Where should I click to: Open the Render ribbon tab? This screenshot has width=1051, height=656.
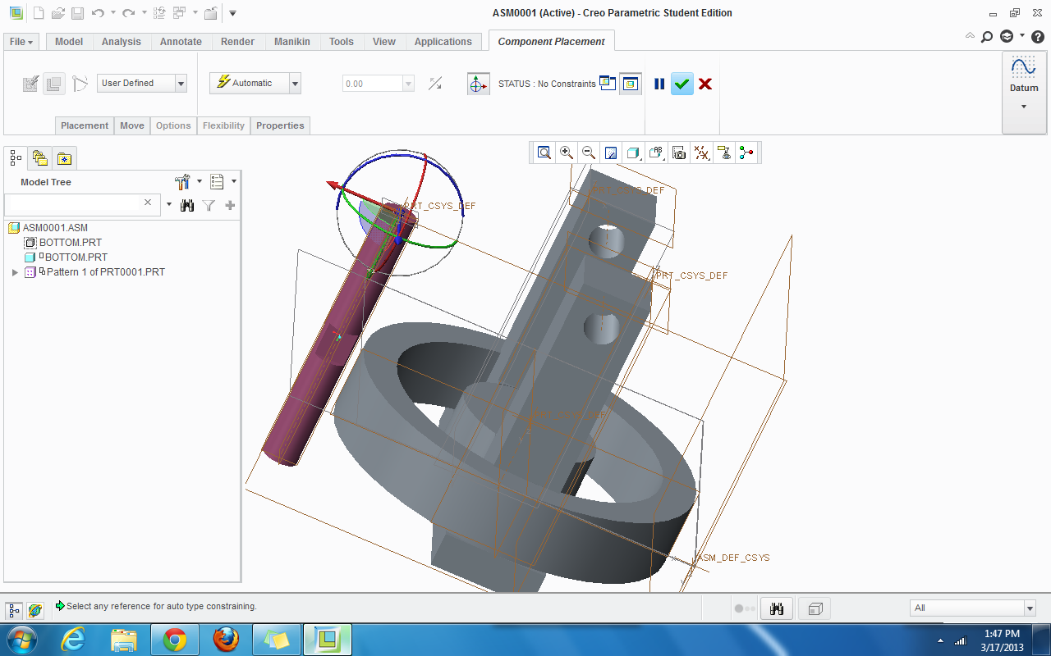coord(238,42)
